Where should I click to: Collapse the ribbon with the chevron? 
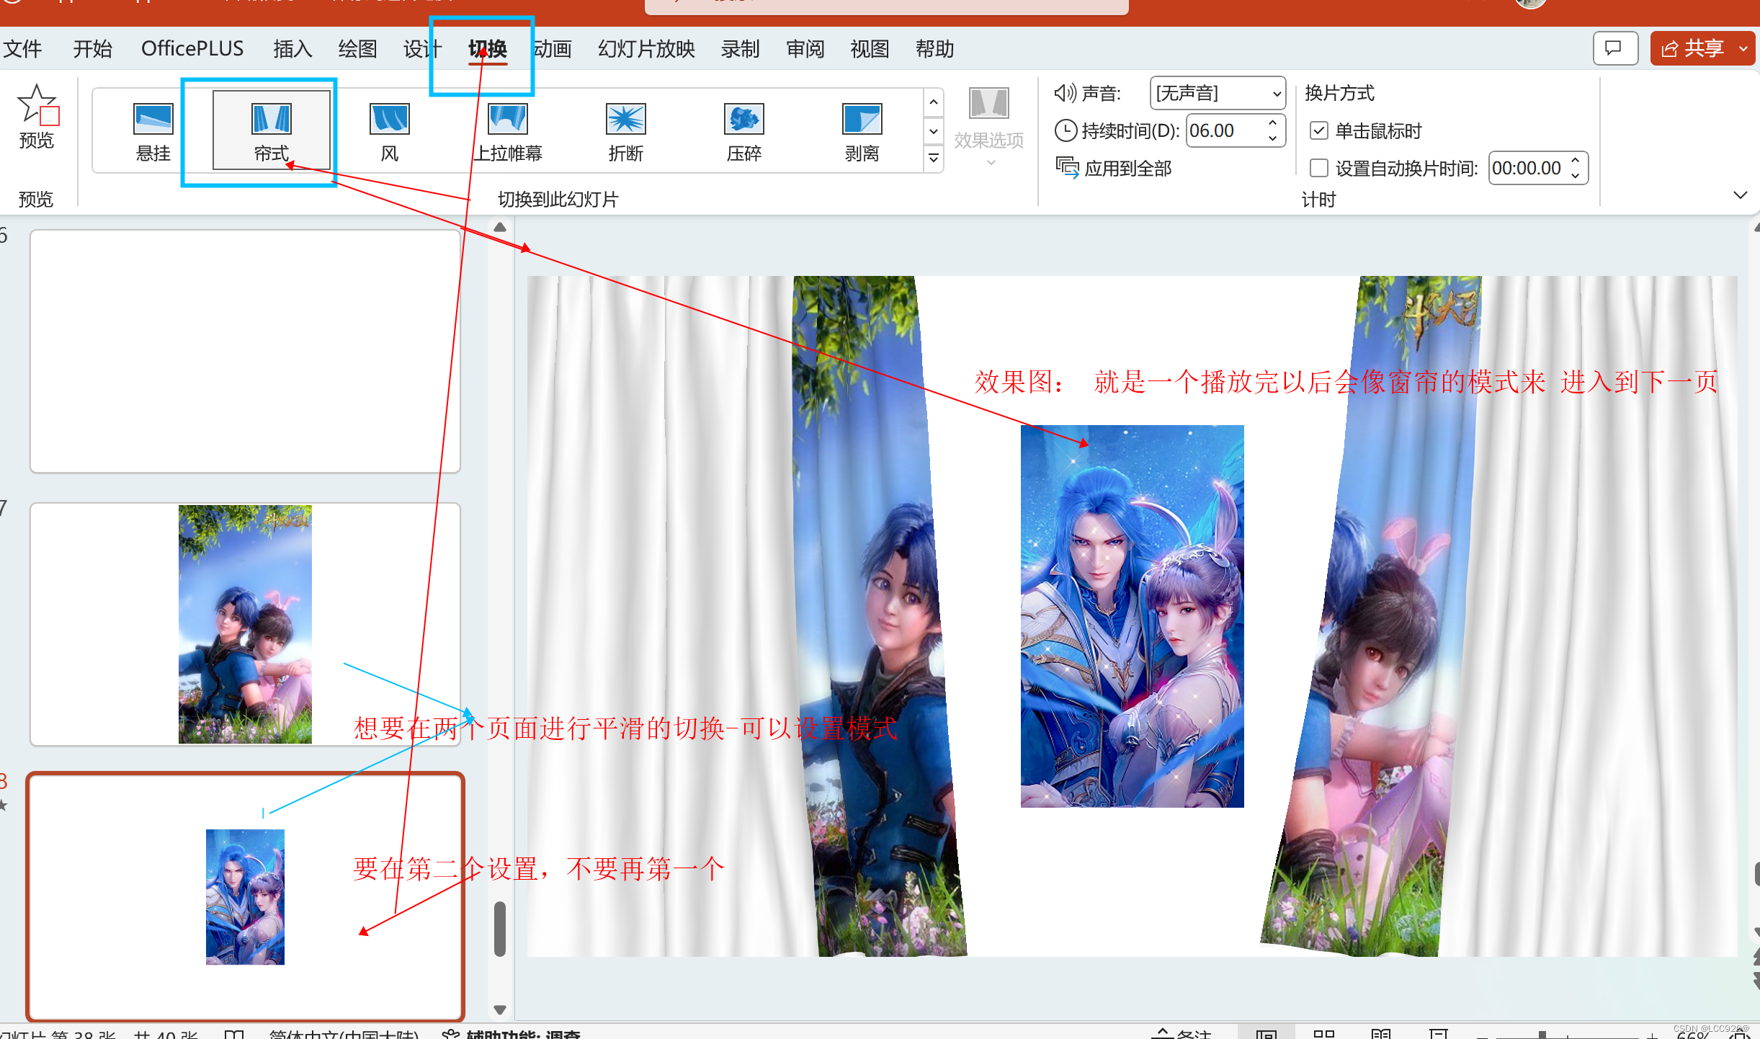tap(1740, 195)
